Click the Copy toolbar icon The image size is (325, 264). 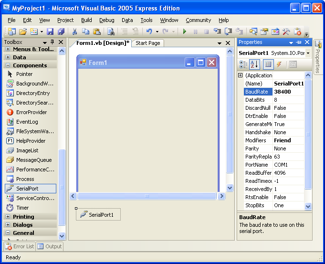[85, 32]
